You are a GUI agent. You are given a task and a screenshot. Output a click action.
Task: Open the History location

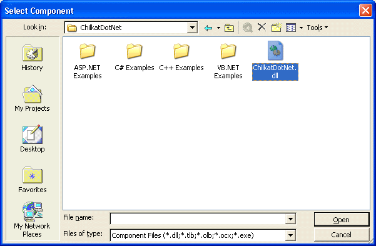32,58
